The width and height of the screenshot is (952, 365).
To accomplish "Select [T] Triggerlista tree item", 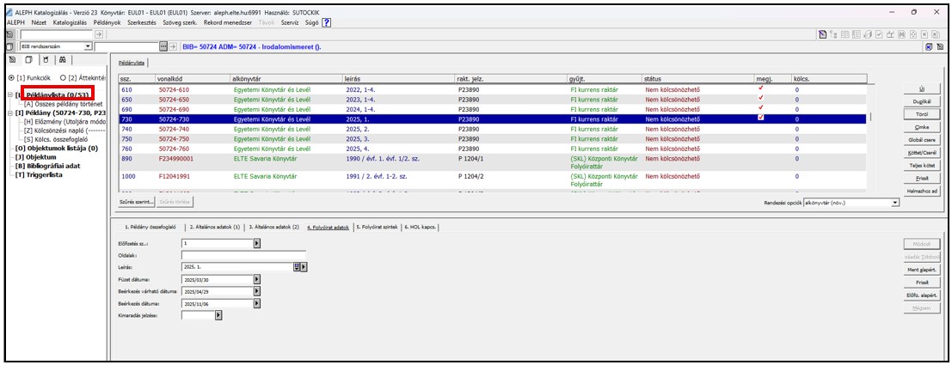I will pos(40,174).
